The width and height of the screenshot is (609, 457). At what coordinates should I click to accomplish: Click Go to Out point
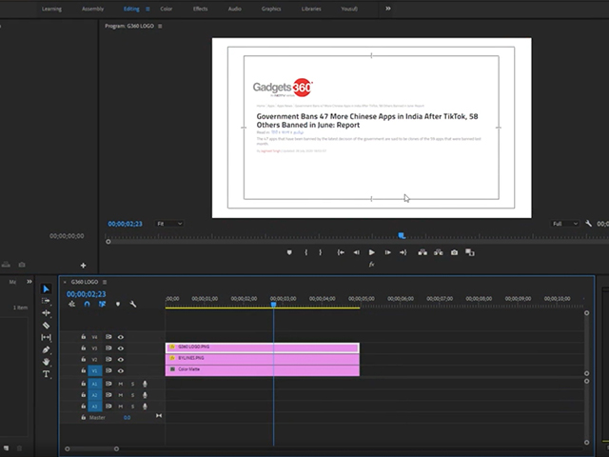[x=403, y=252]
